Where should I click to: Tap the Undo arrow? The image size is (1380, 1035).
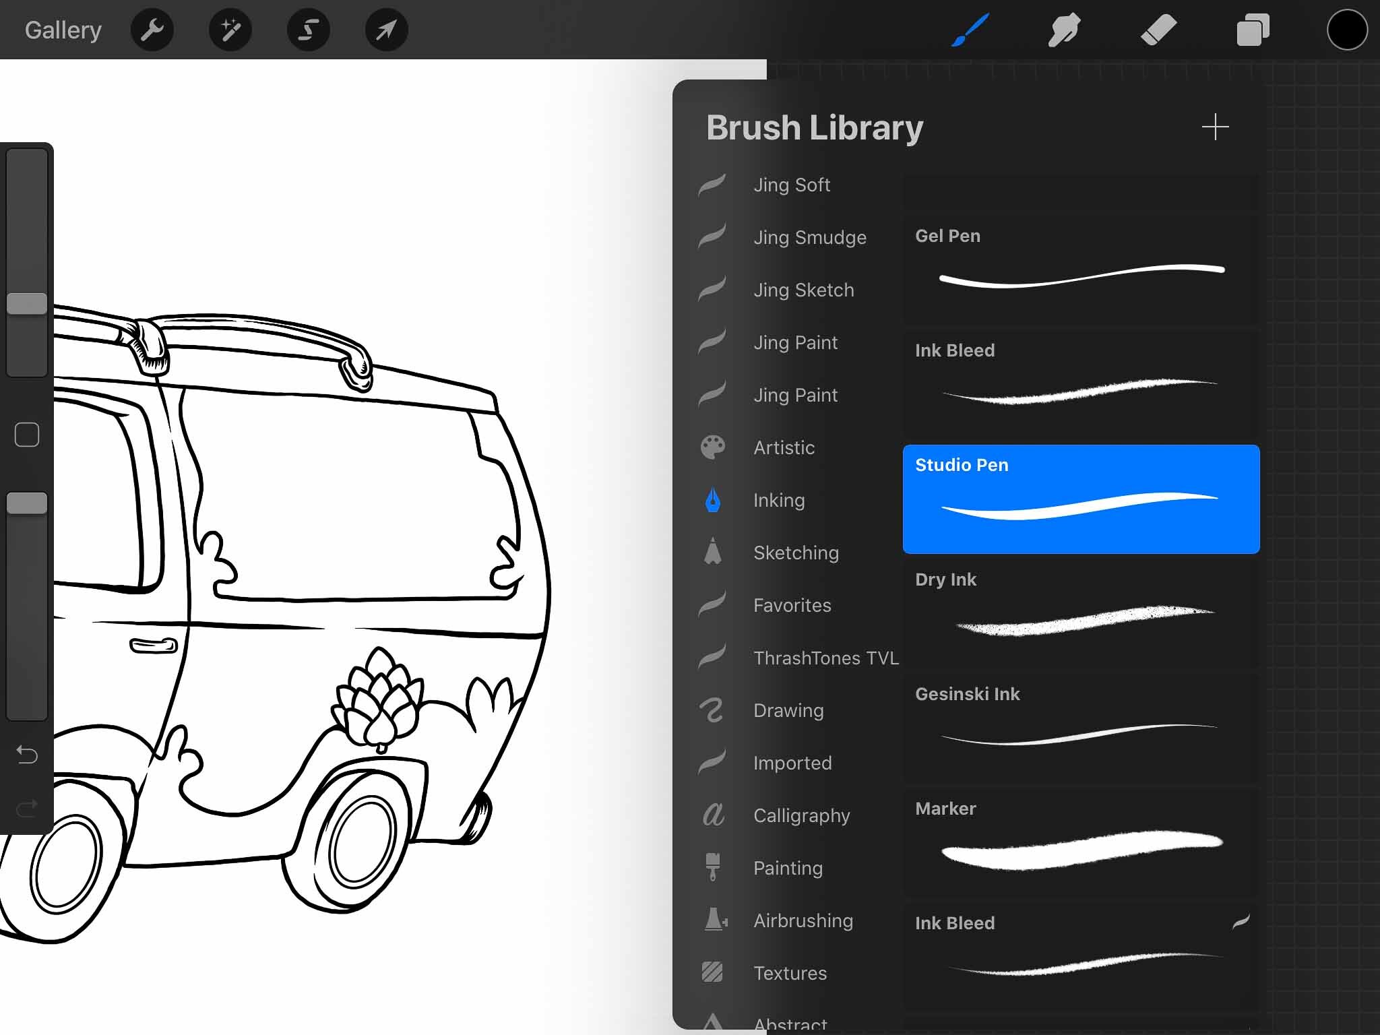pos(27,754)
